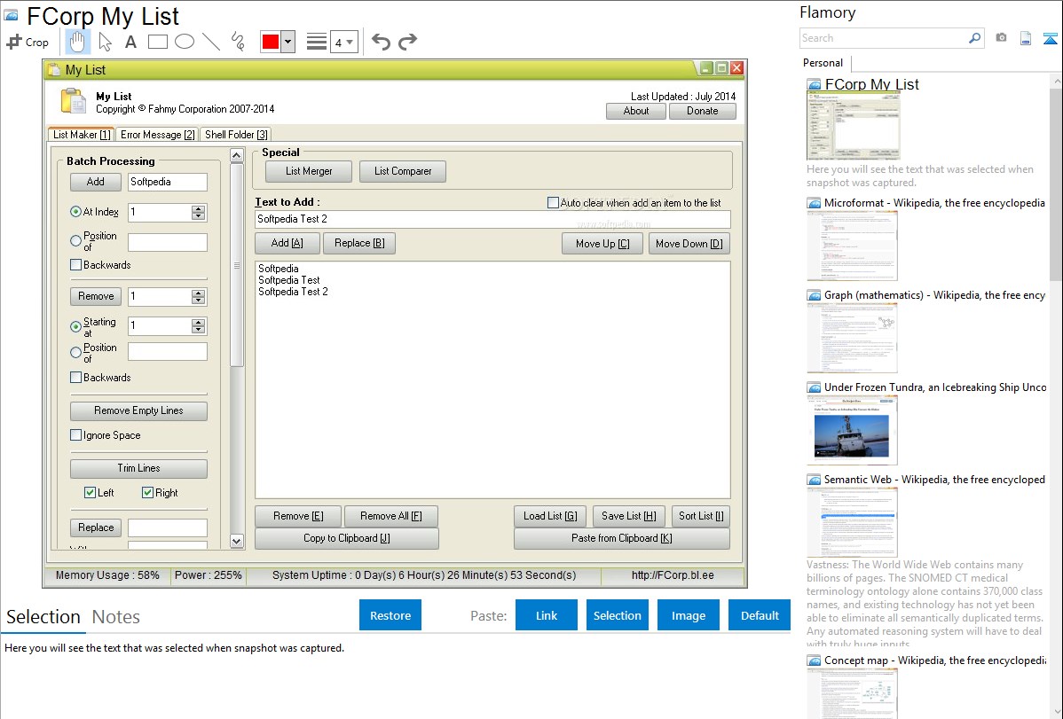Toggle the Ignore Space checkbox

click(76, 435)
